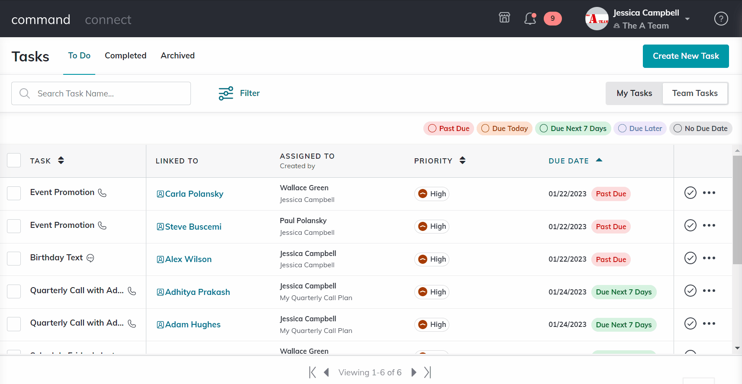Screen dimensions: 742x384
Task: Mark Steve Buscemi Event Promotion task complete
Action: coord(690,225)
